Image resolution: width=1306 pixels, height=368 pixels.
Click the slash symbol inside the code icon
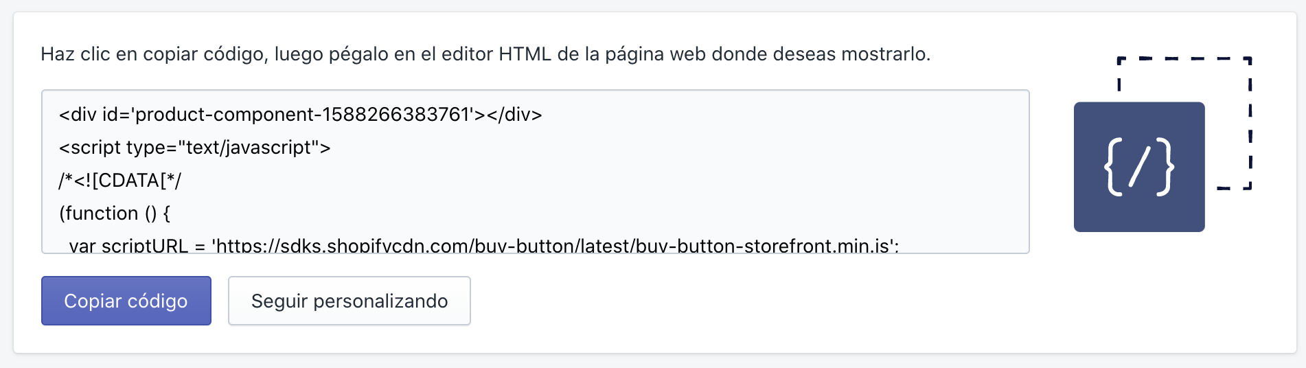coord(1139,167)
